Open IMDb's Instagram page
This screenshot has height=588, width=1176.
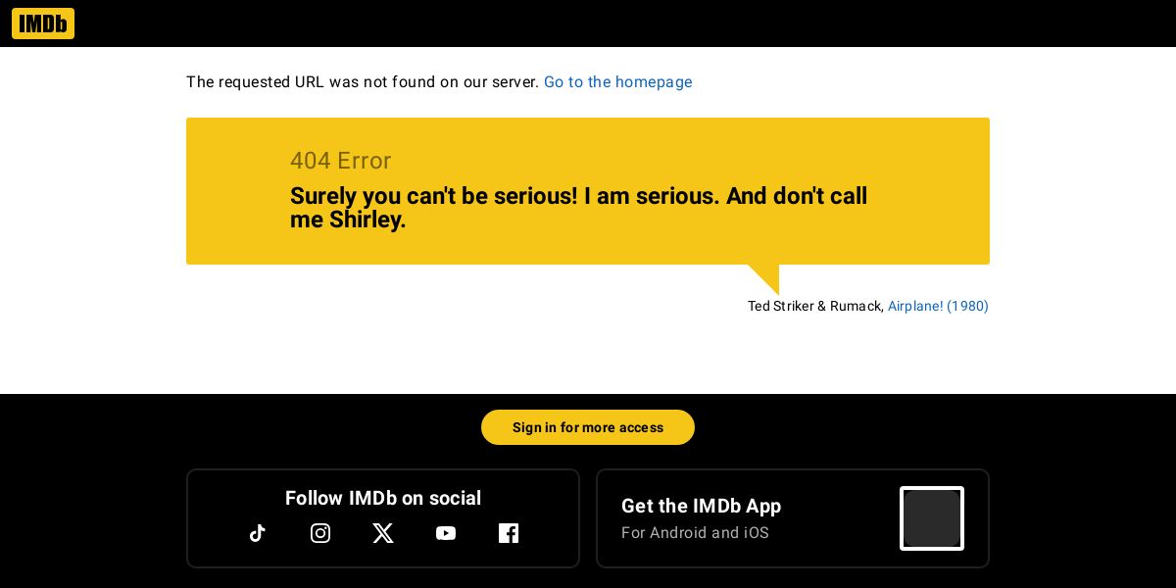click(x=320, y=533)
